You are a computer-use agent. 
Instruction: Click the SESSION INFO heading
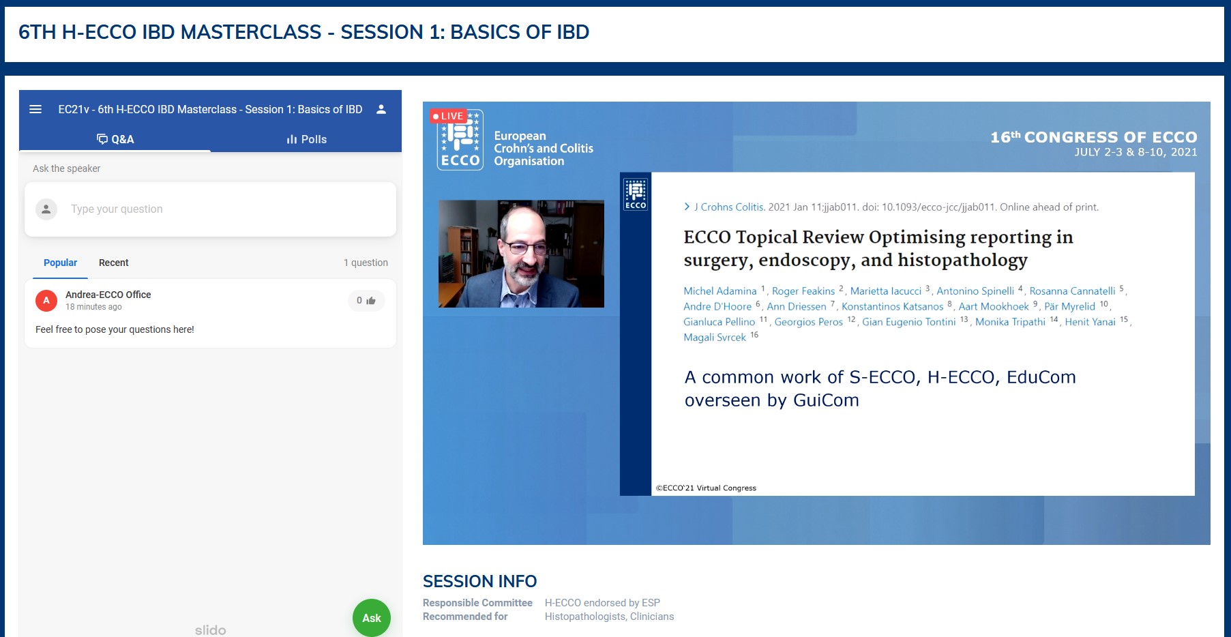[479, 581]
